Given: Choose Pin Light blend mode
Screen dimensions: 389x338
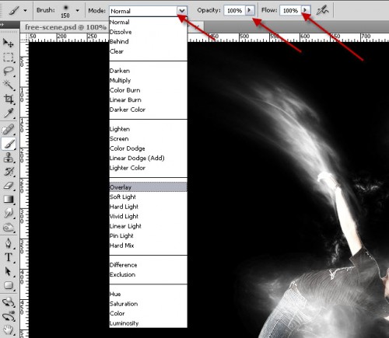Looking at the screenshot, I should (x=148, y=235).
